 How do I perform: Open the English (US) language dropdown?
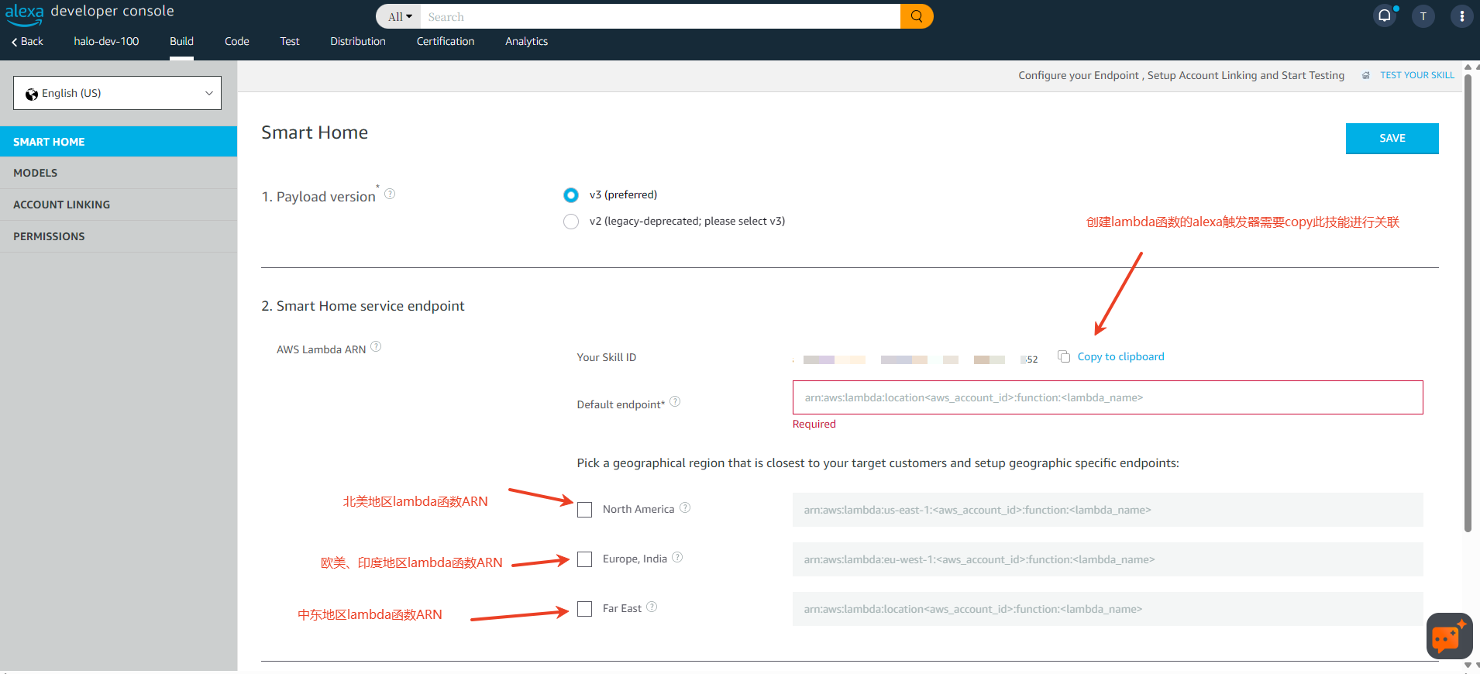tap(117, 93)
